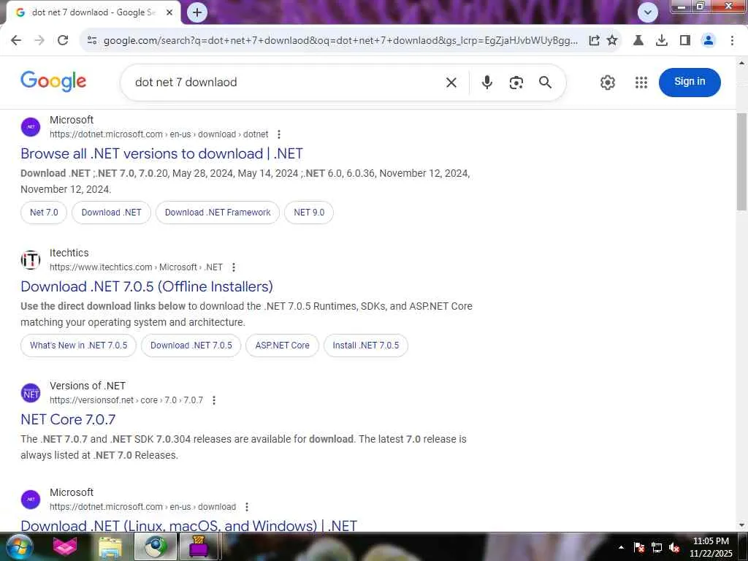Open three-dot options for first Microsoft result

[279, 134]
